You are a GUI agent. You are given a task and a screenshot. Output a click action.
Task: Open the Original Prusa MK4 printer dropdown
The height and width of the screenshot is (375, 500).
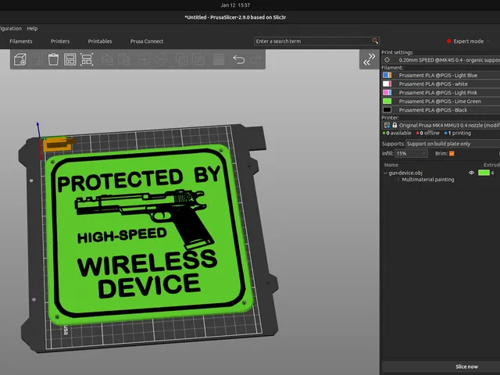441,125
